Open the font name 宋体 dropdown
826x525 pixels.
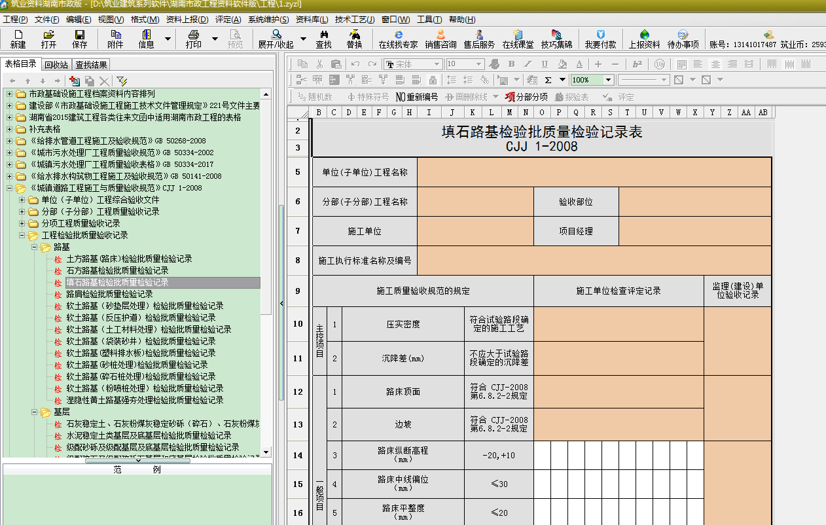pyautogui.click(x=437, y=64)
